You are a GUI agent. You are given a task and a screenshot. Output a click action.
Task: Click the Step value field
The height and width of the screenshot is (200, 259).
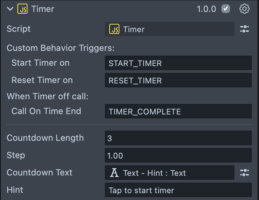[178, 156]
